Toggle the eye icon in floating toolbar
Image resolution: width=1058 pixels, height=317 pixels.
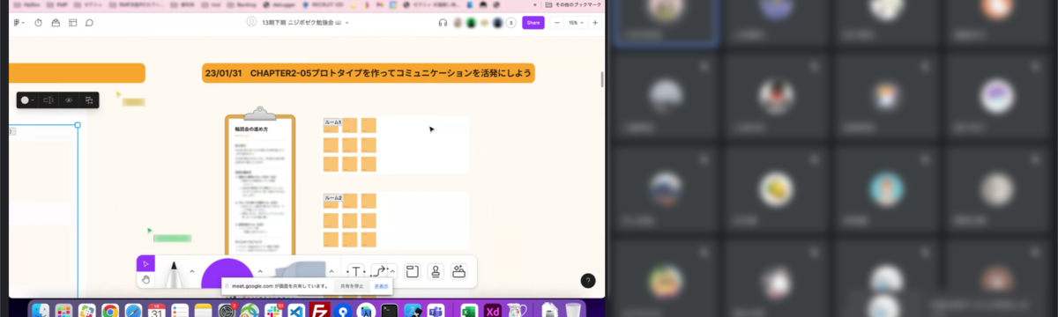tap(69, 100)
